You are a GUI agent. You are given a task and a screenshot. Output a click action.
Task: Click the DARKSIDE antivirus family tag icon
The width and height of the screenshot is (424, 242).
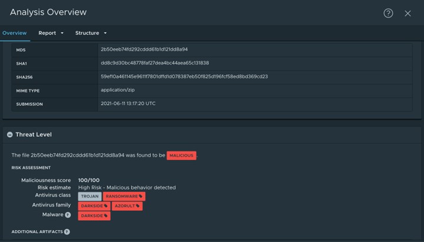[x=106, y=206]
